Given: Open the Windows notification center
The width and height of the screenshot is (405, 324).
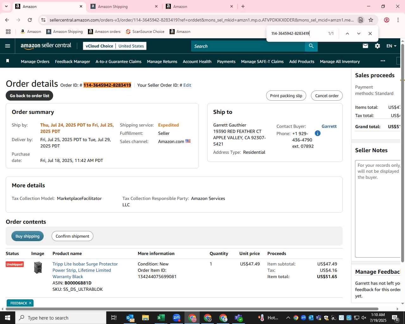Looking at the screenshot, I should [x=396, y=318].
